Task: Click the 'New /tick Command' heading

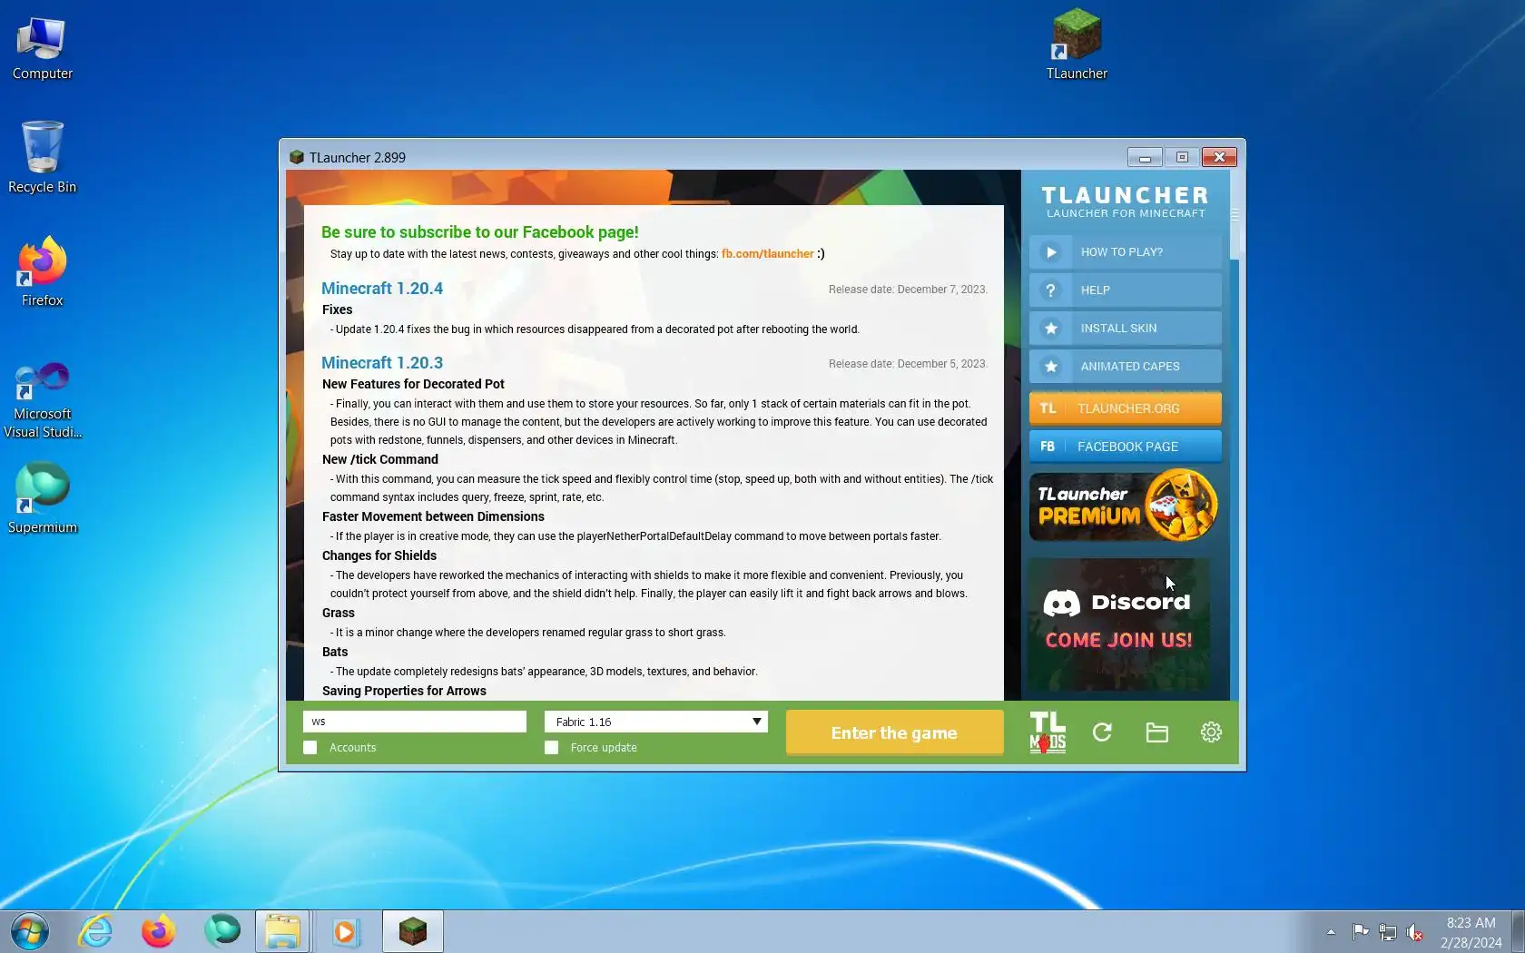Action: pos(380,459)
